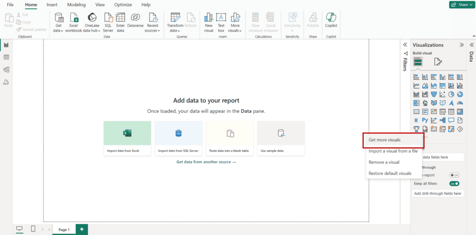Click Get data from another source link
Screen dimensions: 476x235
pyautogui.click(x=206, y=162)
